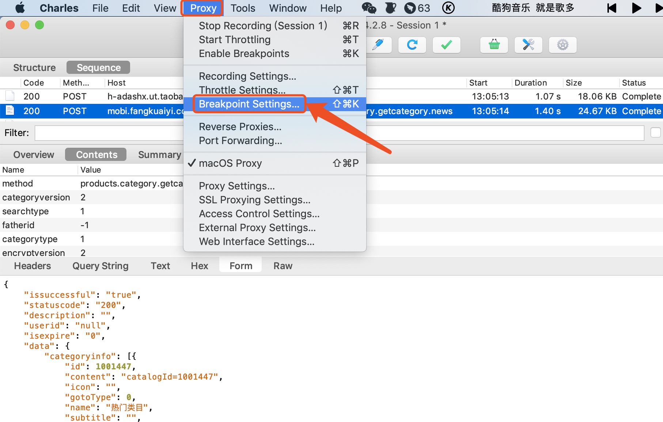Open the Charles application menu
This screenshot has width=663, height=422.
pyautogui.click(x=59, y=8)
